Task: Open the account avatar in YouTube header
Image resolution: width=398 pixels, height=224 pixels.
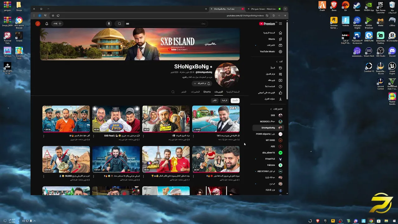Action: click(x=38, y=24)
